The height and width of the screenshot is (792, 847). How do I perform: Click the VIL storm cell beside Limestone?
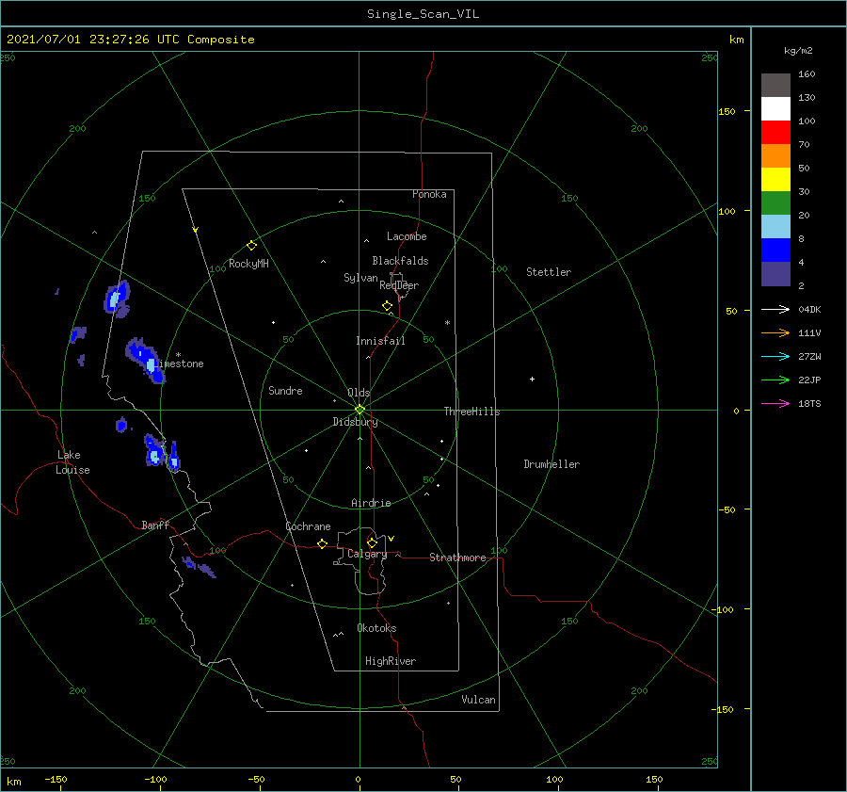(146, 360)
